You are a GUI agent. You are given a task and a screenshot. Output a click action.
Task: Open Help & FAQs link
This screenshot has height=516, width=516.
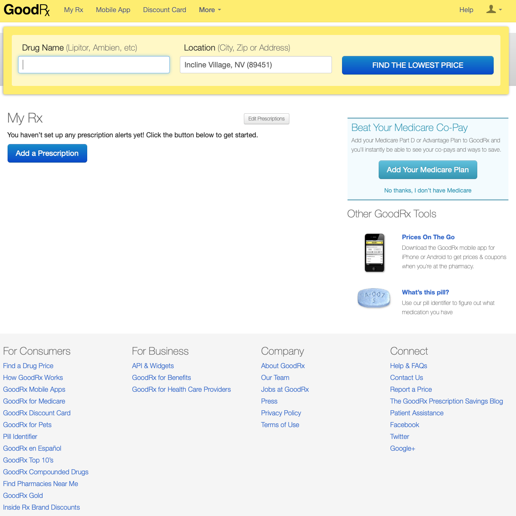[409, 366]
